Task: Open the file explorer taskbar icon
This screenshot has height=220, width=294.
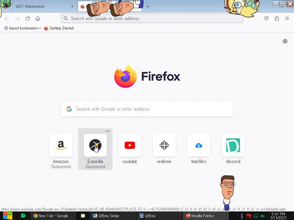Action: point(83,216)
